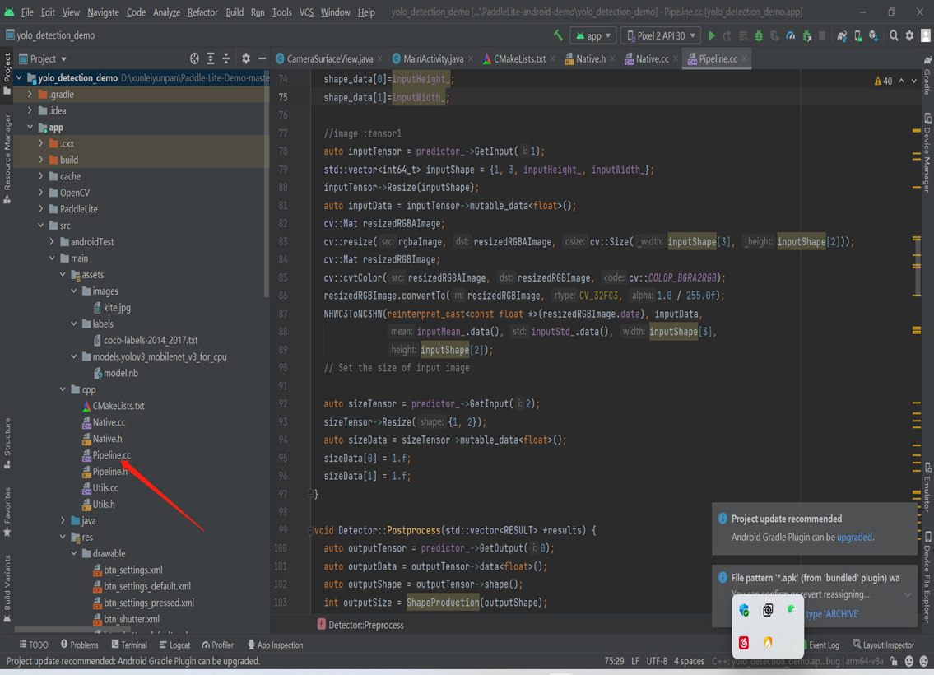Toggle the Gradle tool window on right edge

click(x=927, y=77)
